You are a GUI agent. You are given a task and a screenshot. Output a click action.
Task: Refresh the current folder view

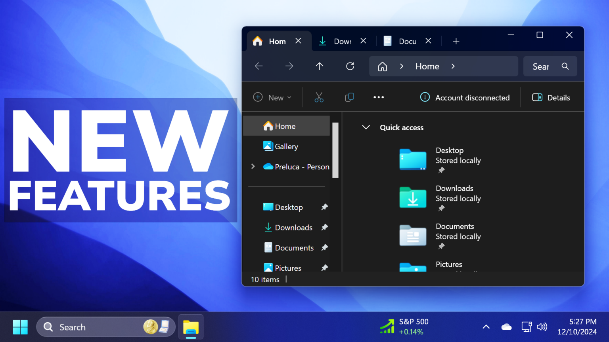350,66
